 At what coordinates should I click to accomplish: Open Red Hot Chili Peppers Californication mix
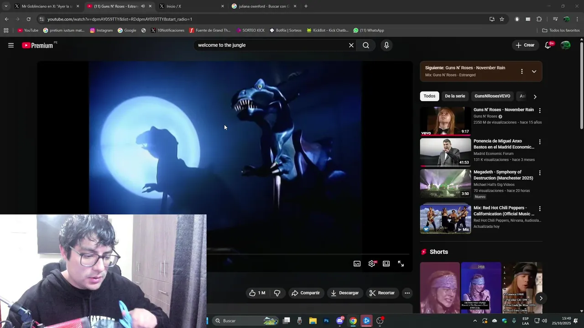point(445,219)
